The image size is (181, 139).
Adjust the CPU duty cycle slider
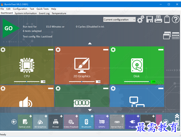27,82
